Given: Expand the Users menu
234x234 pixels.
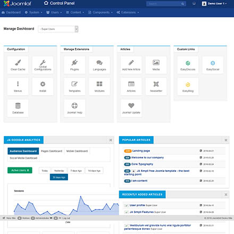Looking at the screenshot, I should 54,12.
